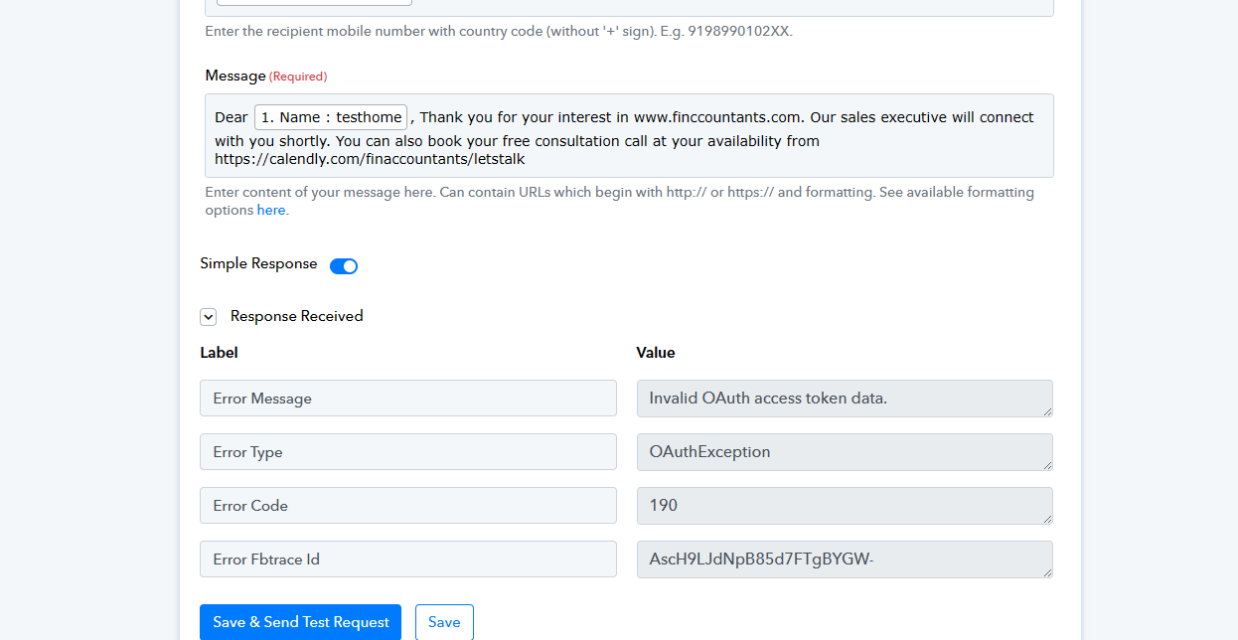Click the Error Fbtrace Id label field
Screen dimensions: 1238x640
tap(408, 560)
